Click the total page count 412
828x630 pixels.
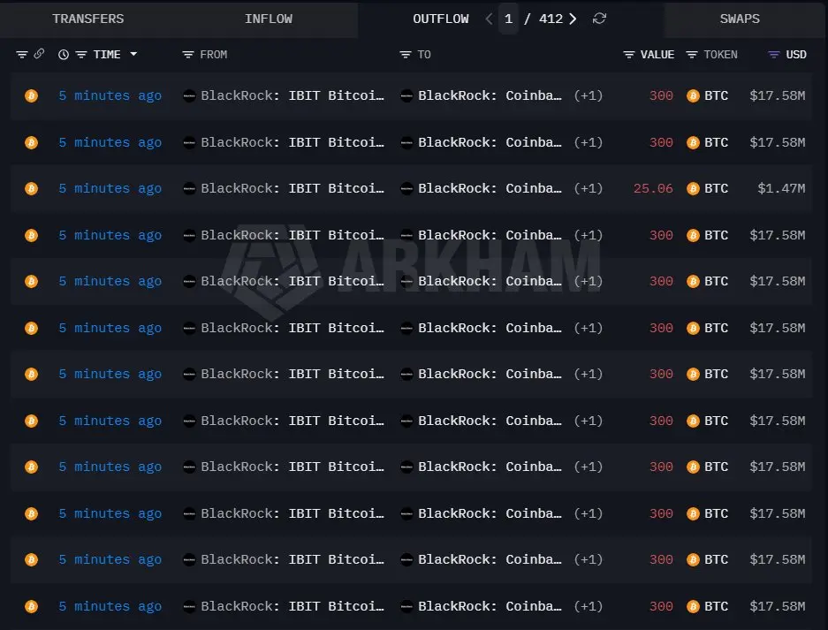551,19
